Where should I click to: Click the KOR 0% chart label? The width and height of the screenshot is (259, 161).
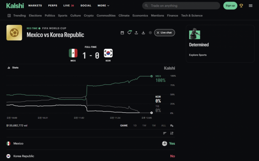click(x=158, y=99)
